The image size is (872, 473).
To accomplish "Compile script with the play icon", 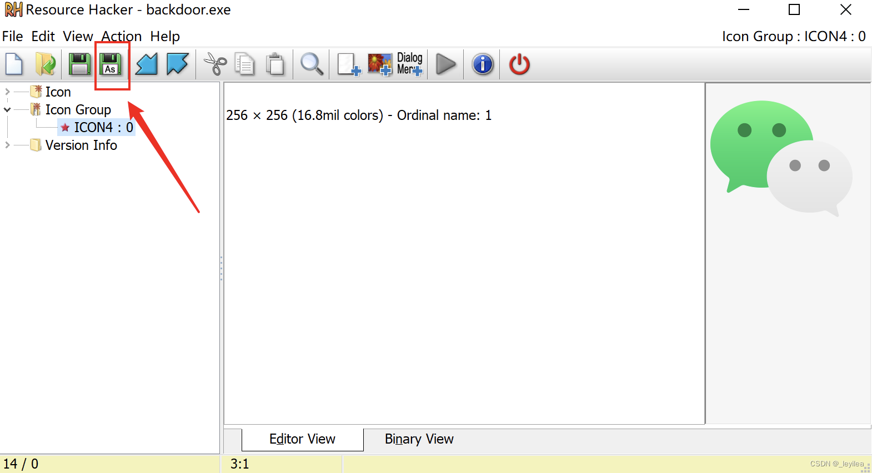I will point(446,64).
